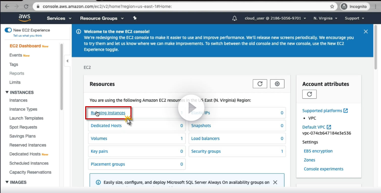Image resolution: width=381 pixels, height=193 pixels.
Task: Open Savings Plans in the sidebar
Action: 23,136
